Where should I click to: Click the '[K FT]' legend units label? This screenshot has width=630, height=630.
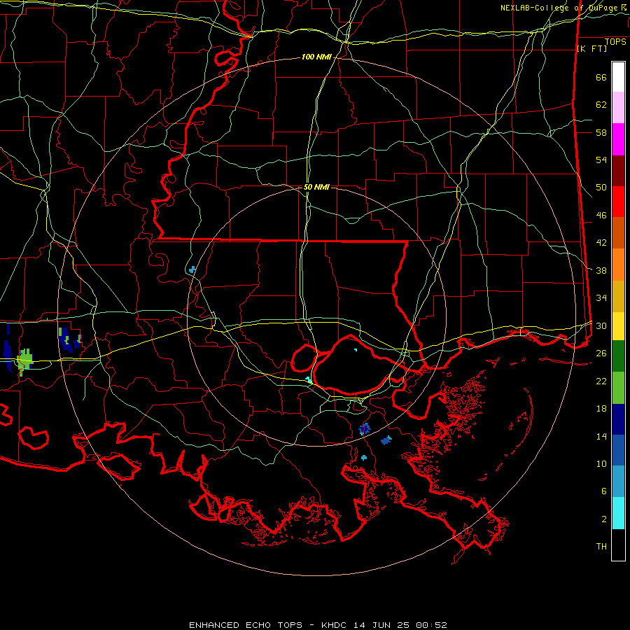pyautogui.click(x=591, y=49)
